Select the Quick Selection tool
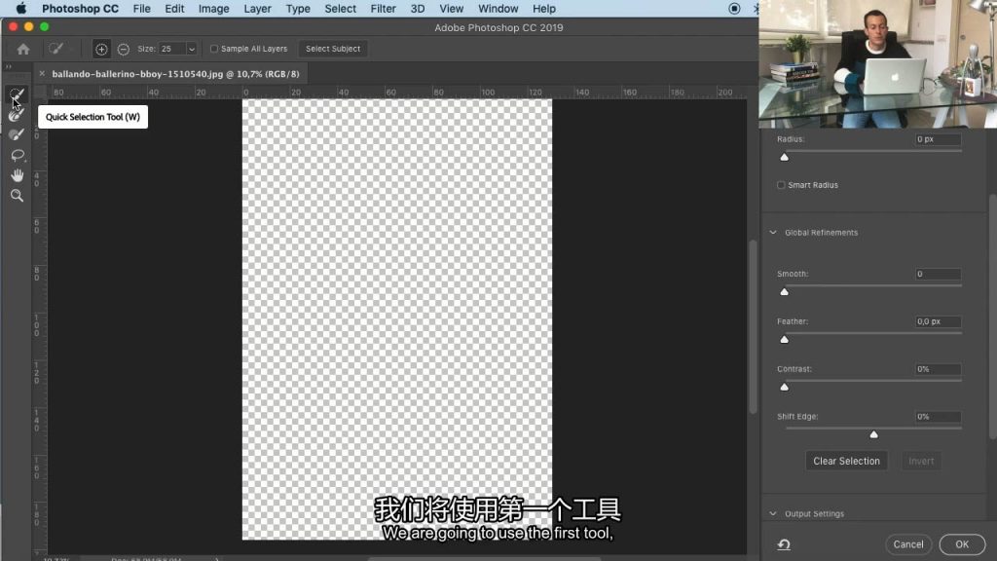Image resolution: width=997 pixels, height=561 pixels. pos(17,95)
